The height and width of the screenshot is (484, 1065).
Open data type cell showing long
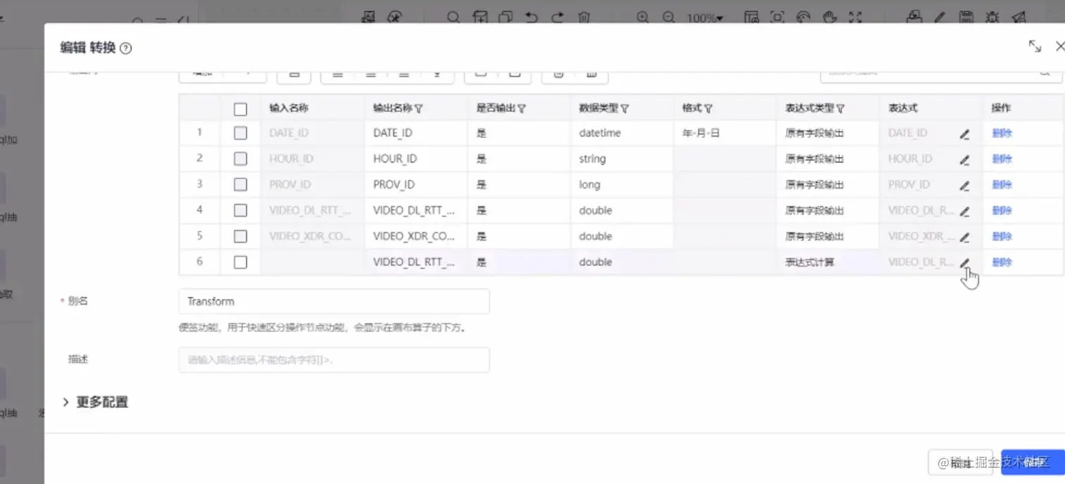pyautogui.click(x=622, y=184)
